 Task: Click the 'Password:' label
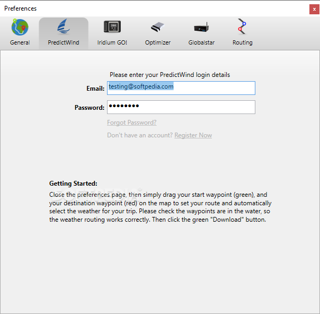(x=90, y=108)
